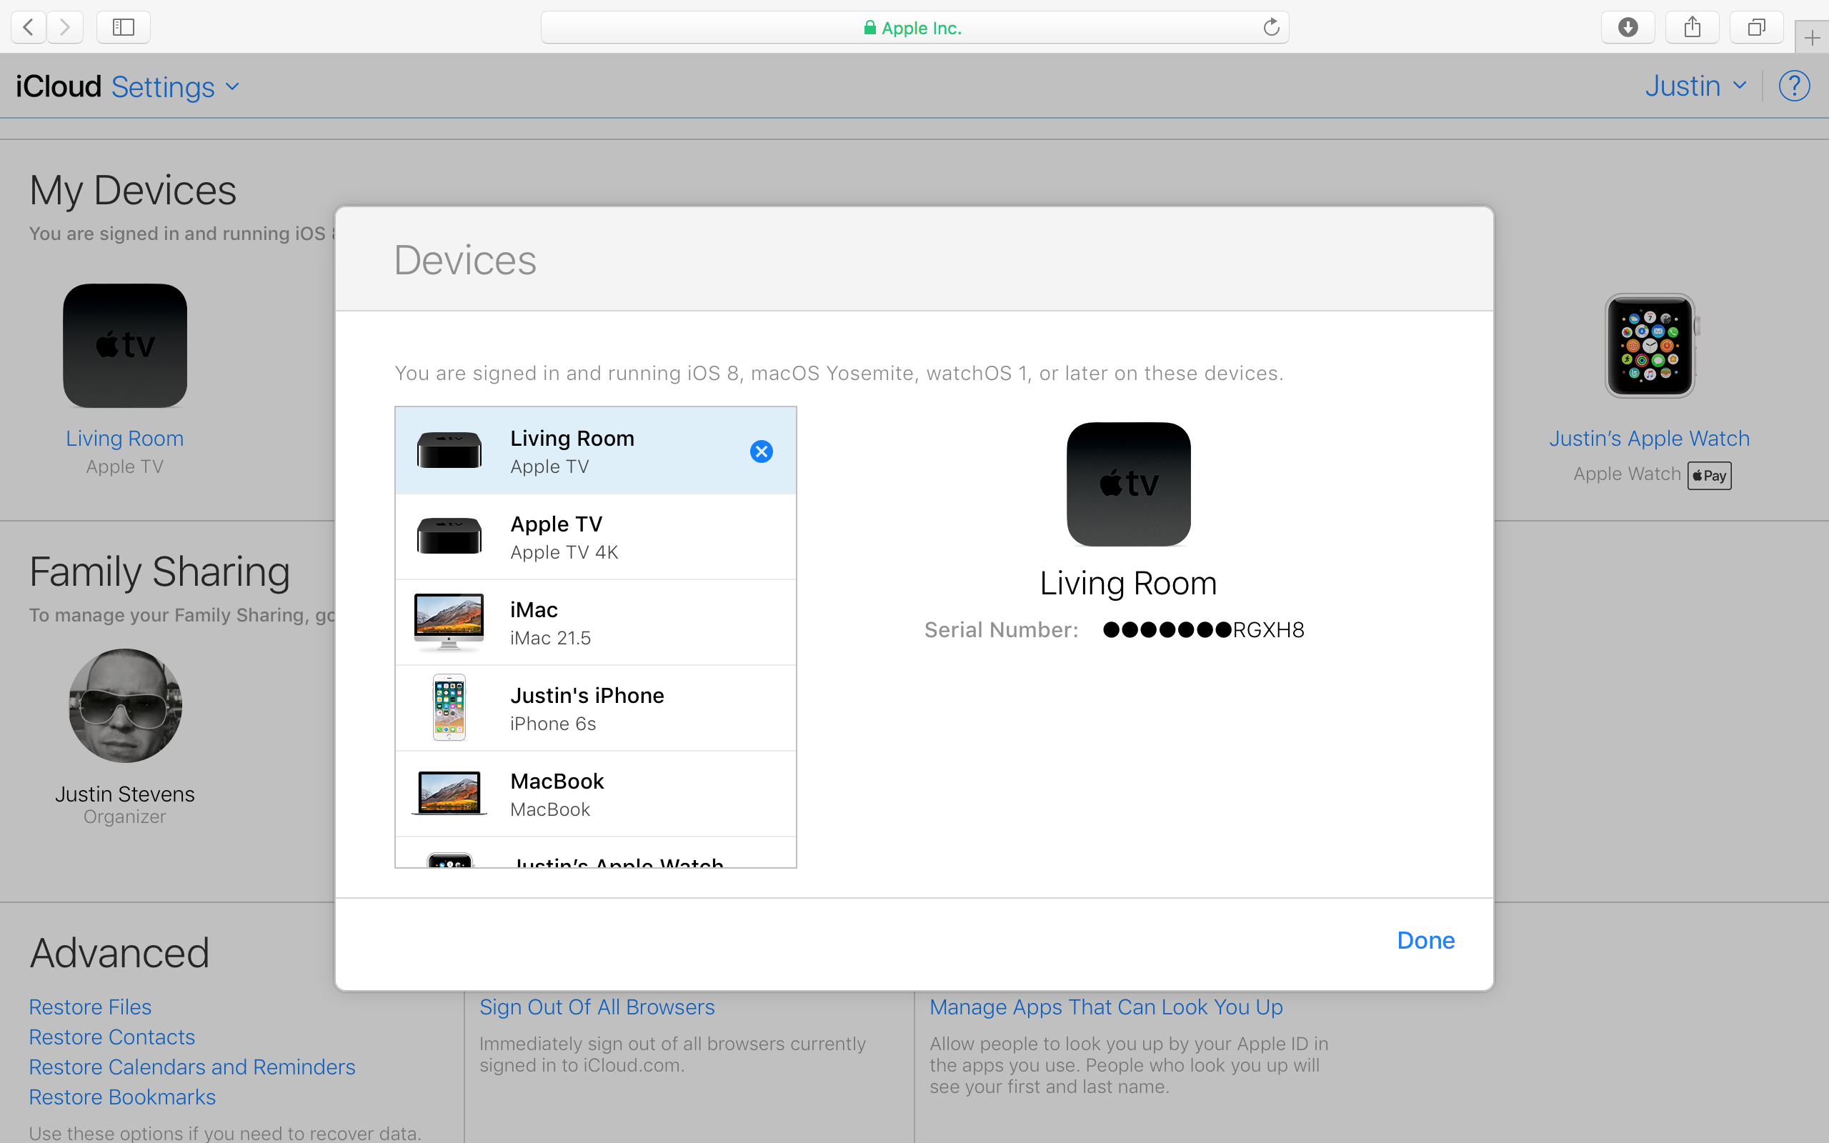Go back with Safari's back arrow
The height and width of the screenshot is (1143, 1829).
pos(29,27)
